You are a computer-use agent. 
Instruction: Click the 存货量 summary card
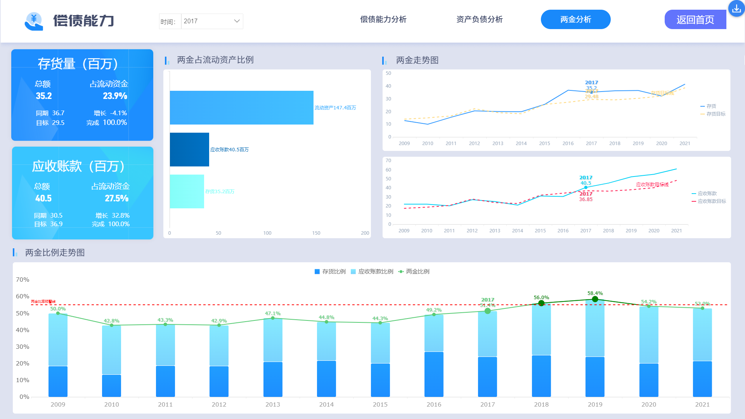[x=82, y=95]
